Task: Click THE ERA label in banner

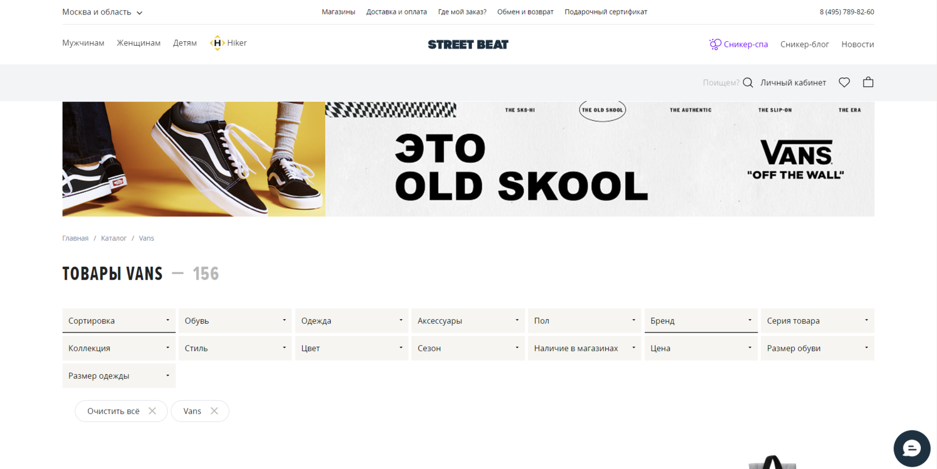Action: pos(849,110)
